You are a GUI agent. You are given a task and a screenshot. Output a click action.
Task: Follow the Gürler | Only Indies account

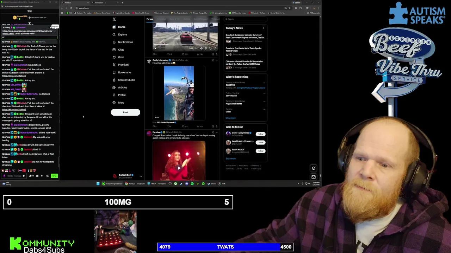click(260, 134)
